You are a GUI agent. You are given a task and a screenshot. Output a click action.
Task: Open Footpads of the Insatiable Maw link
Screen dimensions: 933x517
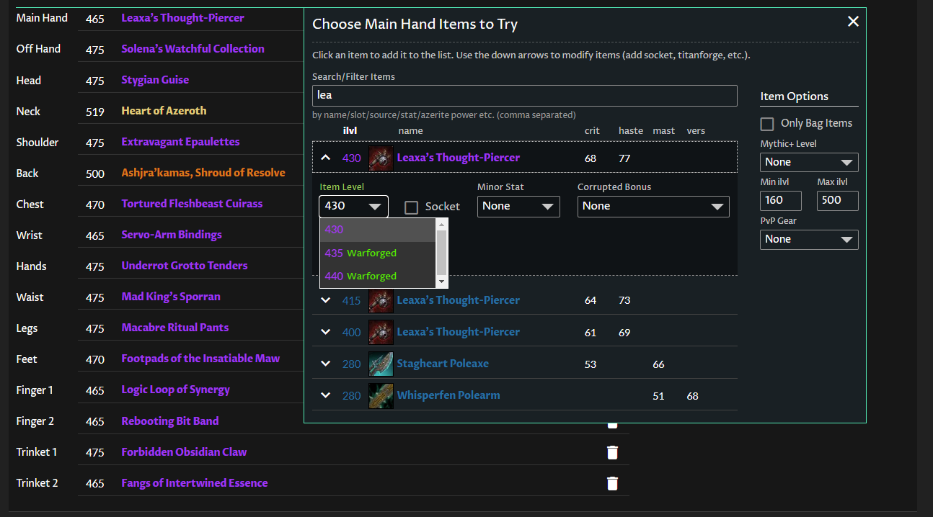tap(200, 359)
